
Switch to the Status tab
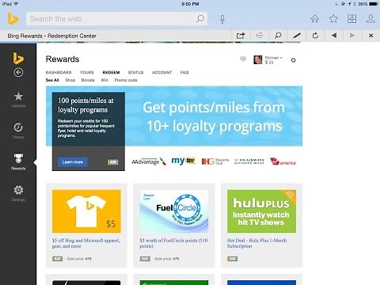(135, 72)
